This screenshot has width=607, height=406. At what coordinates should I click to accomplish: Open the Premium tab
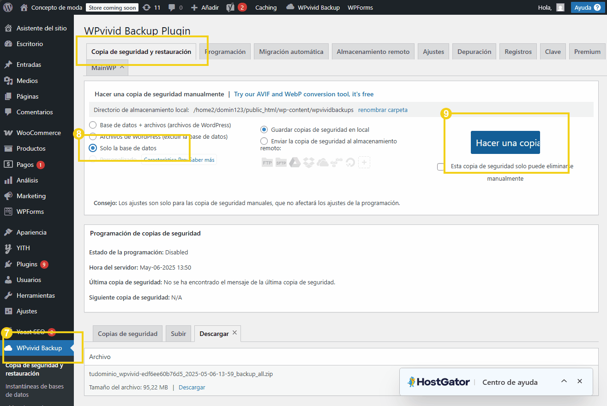(x=588, y=52)
